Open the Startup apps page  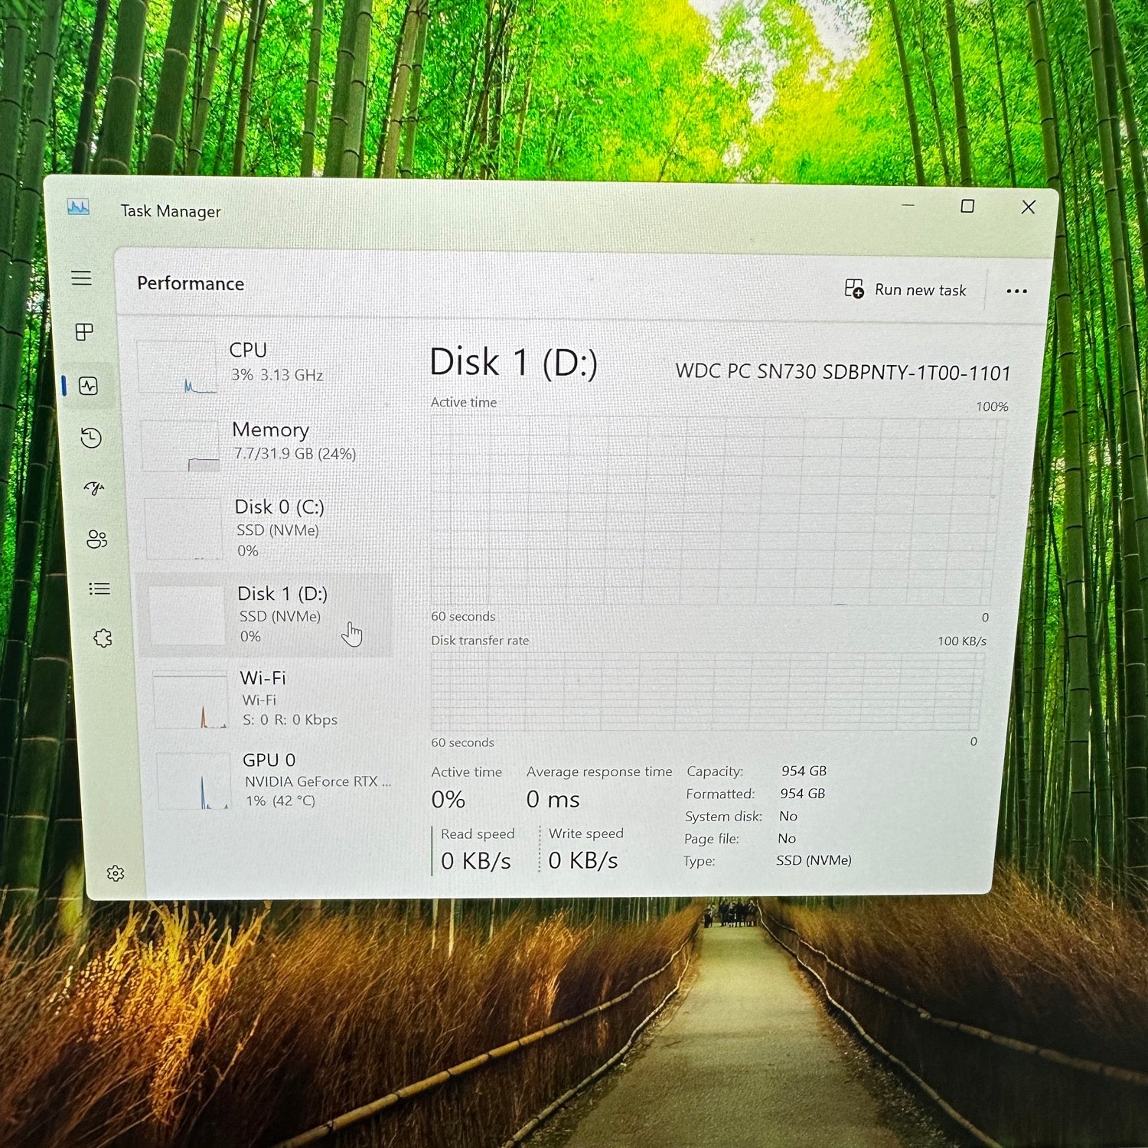[x=93, y=488]
